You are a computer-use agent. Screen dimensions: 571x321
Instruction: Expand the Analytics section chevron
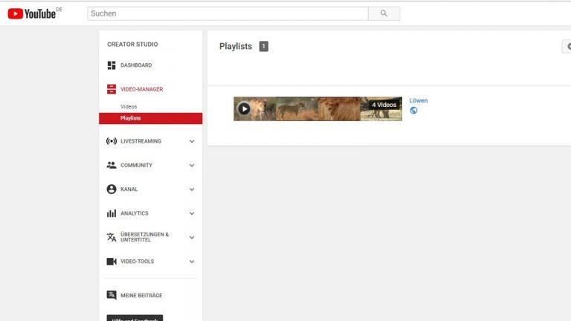point(192,213)
